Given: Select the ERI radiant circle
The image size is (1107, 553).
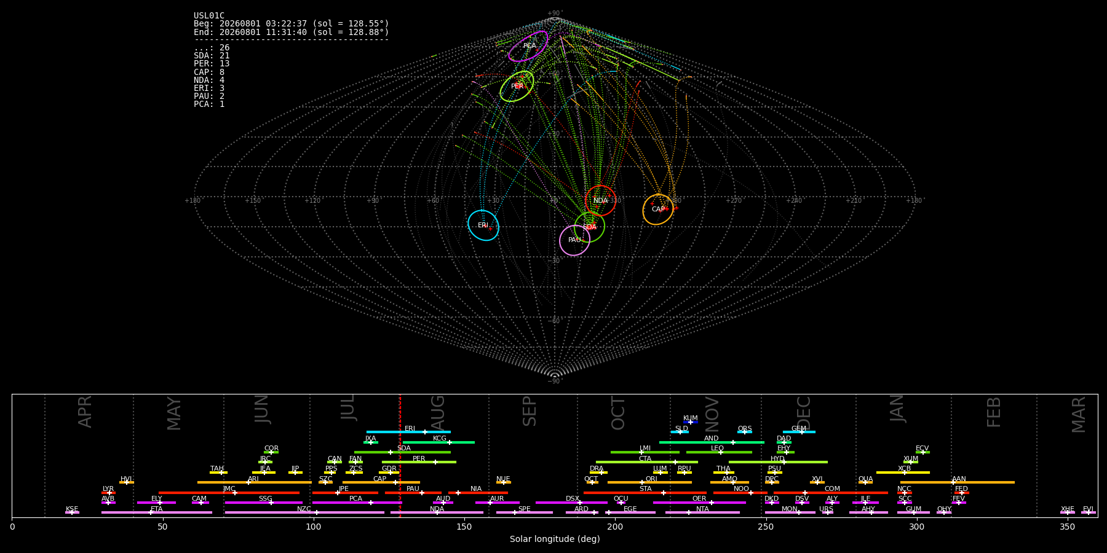Looking at the screenshot, I should 483,226.
